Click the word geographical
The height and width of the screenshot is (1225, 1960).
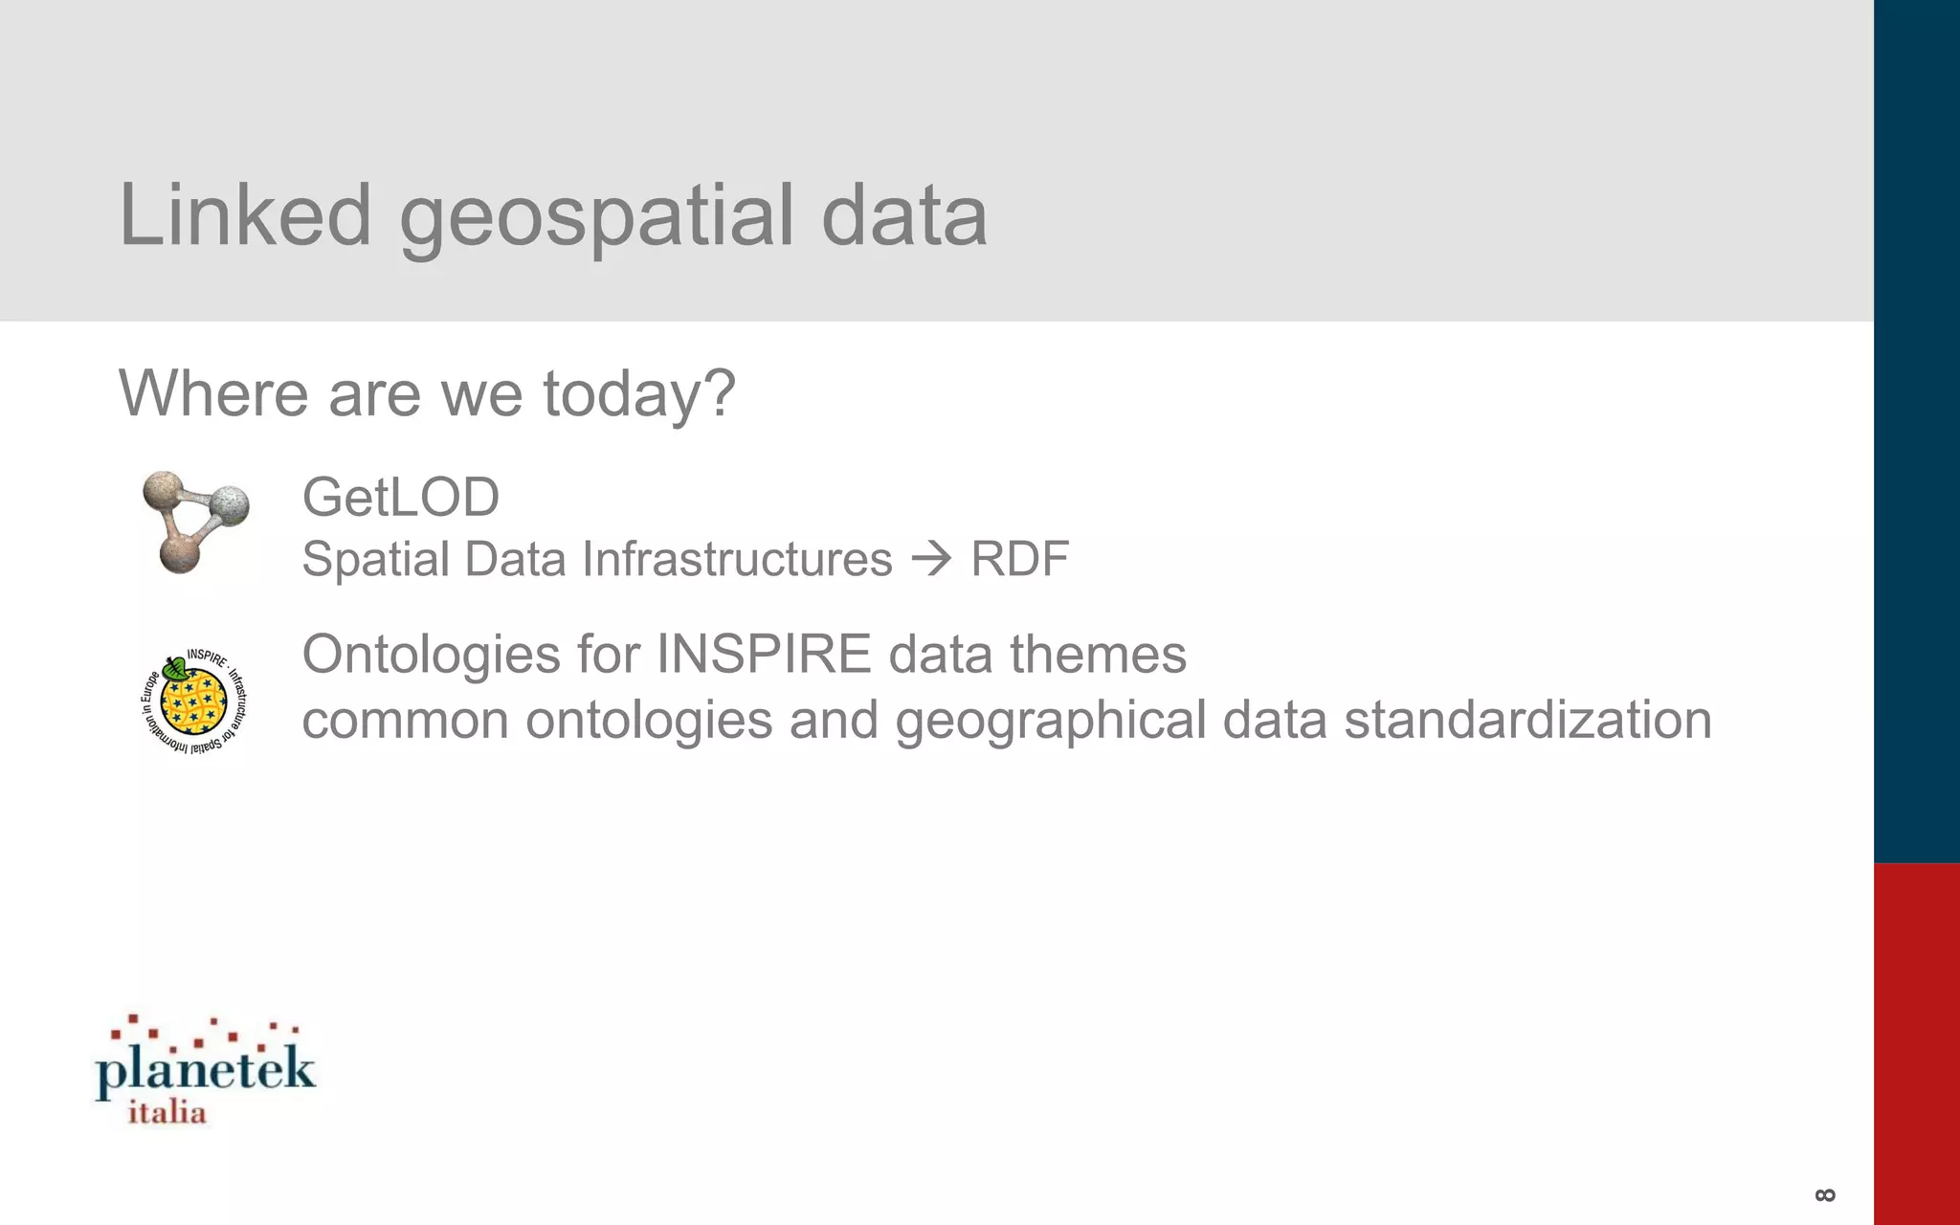[x=1051, y=720]
